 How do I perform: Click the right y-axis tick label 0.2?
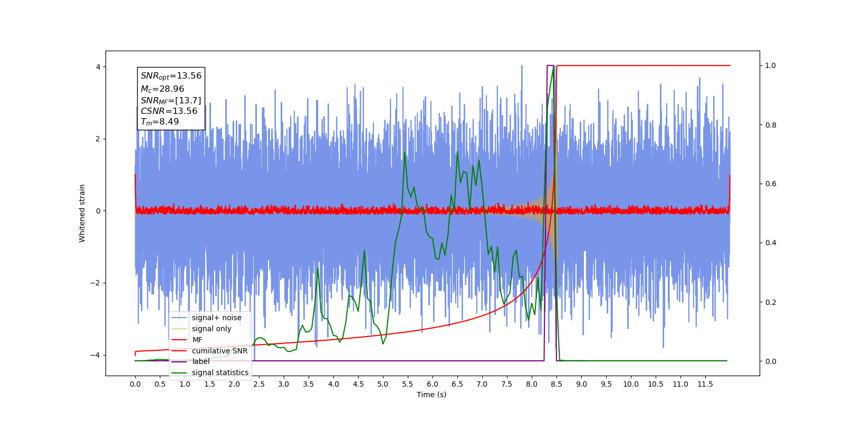771,302
